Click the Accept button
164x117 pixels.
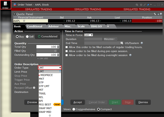78,102
